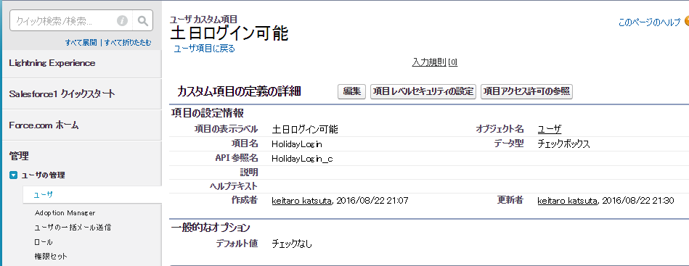
Task: Click the quick search info icon
Action: coord(122,20)
